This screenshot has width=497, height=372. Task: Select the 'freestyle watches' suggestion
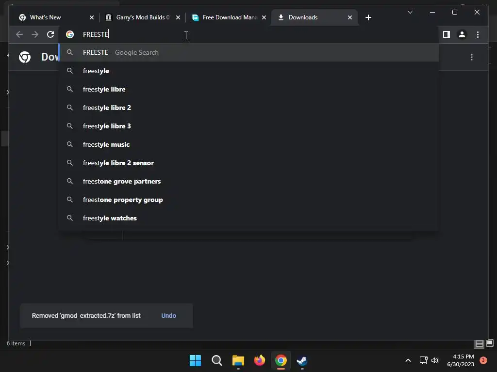(x=249, y=218)
